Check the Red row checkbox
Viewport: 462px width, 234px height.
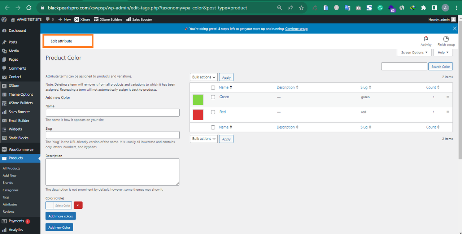[x=213, y=112]
